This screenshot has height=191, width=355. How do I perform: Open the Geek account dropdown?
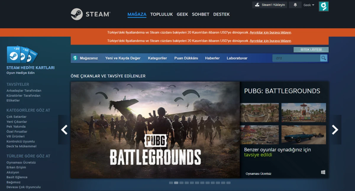coord(309,5)
